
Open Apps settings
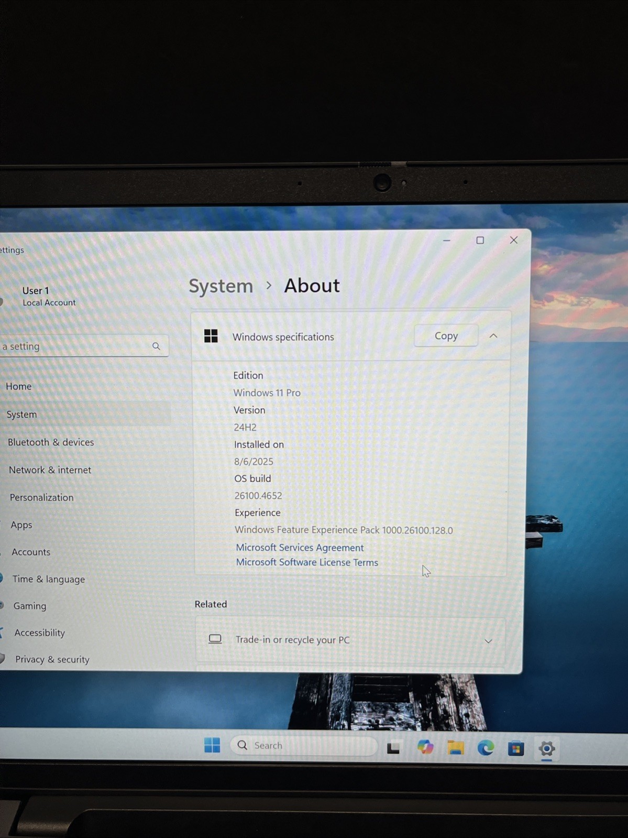click(21, 525)
